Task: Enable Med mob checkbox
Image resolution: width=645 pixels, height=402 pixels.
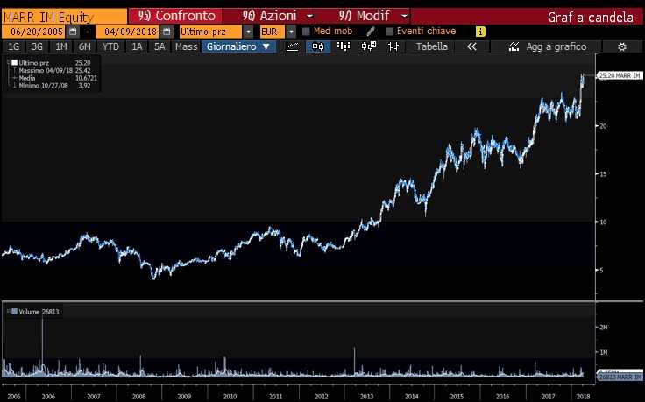Action: pyautogui.click(x=306, y=32)
